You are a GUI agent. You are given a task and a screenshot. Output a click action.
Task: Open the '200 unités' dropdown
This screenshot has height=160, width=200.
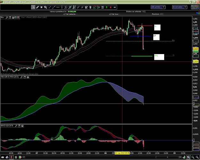158,7
